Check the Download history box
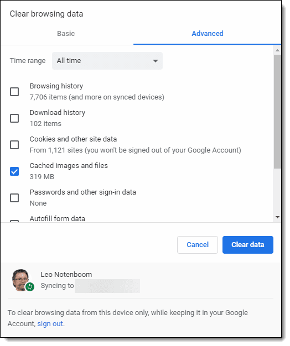 pos(14,119)
